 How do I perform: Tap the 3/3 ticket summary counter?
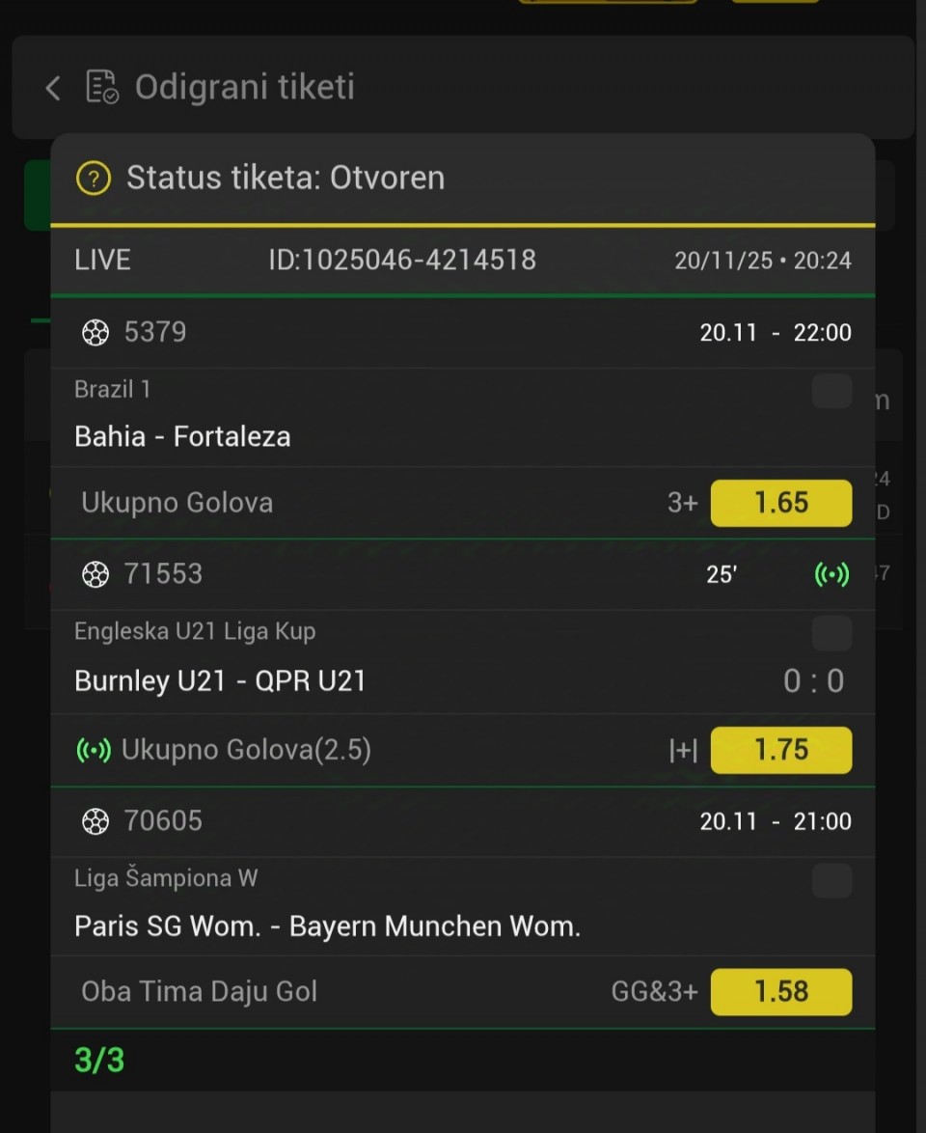(x=99, y=1061)
